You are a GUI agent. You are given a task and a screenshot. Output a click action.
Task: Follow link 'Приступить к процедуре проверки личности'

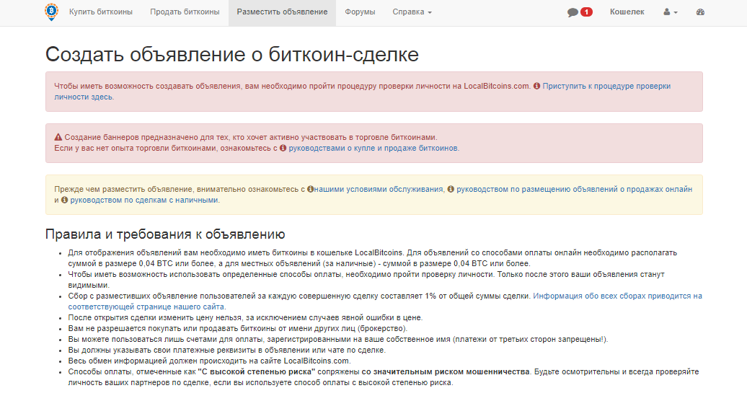[606, 86]
